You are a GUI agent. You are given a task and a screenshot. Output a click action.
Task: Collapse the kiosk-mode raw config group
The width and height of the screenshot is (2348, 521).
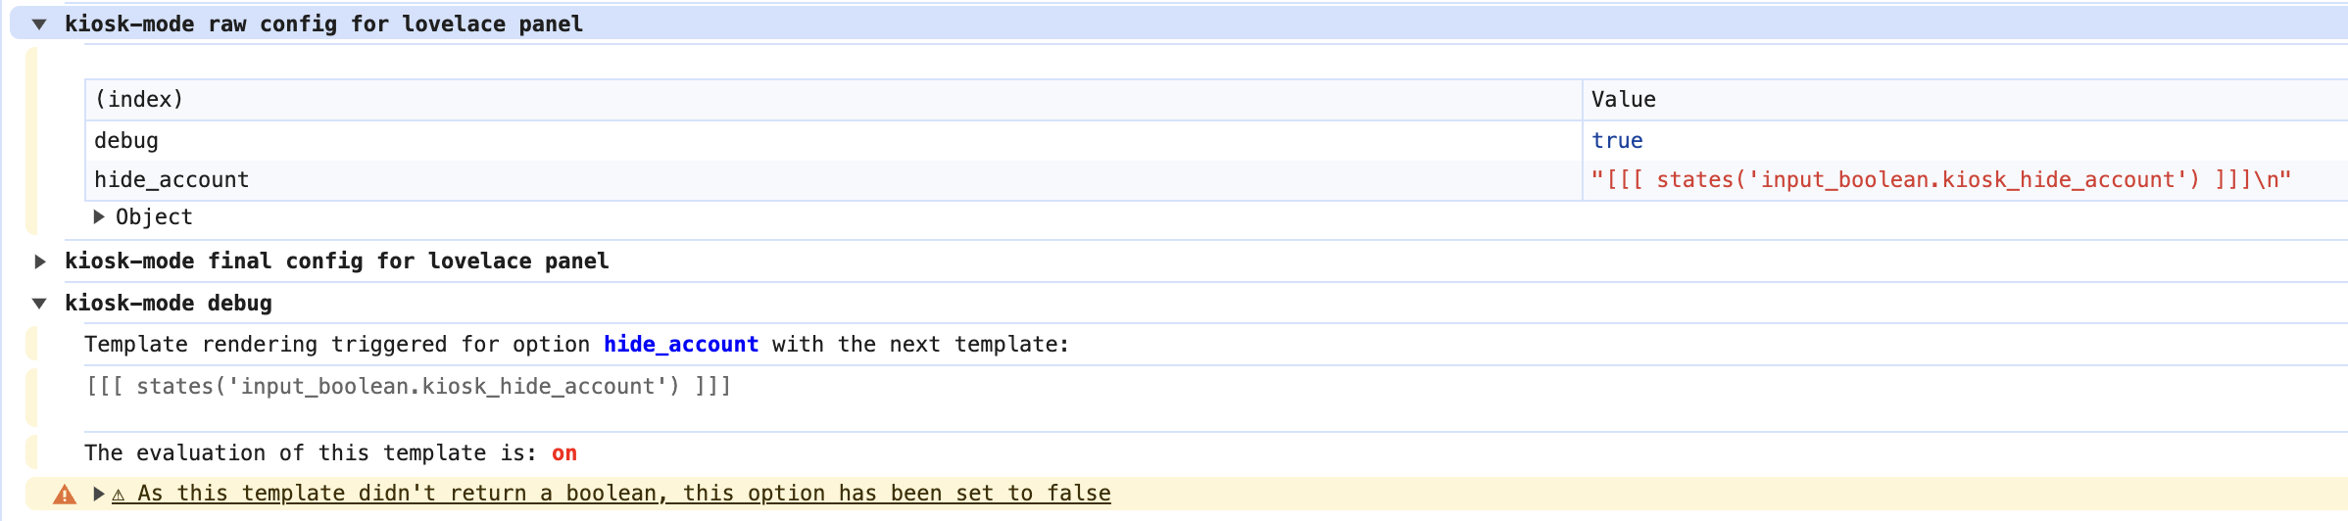(x=39, y=24)
